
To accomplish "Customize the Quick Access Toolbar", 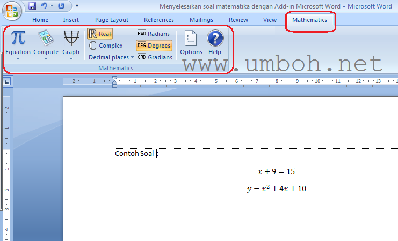I will 77,5.
